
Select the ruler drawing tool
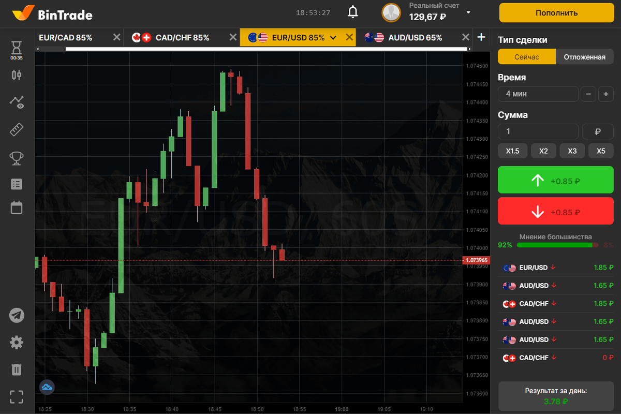click(17, 129)
